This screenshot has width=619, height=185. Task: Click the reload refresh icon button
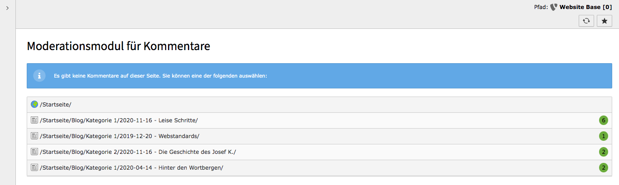[586, 21]
